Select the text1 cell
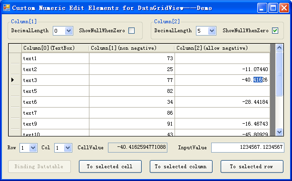The width and height of the screenshot is (292, 181). (55, 58)
